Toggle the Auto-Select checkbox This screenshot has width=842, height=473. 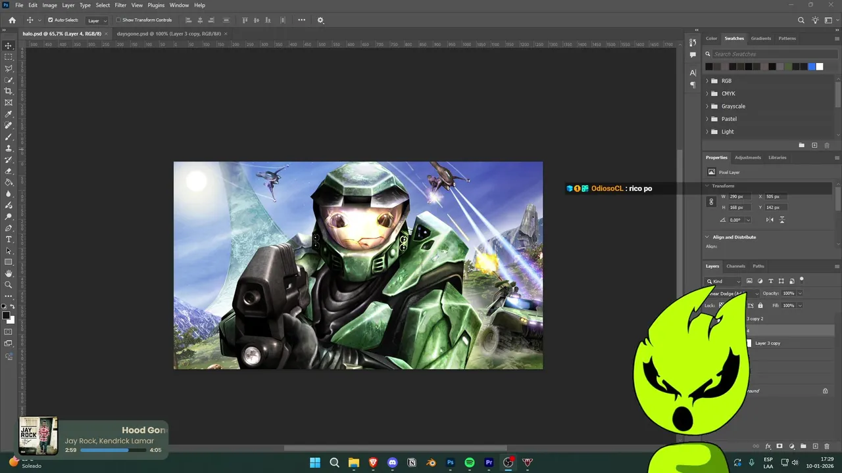coord(50,20)
